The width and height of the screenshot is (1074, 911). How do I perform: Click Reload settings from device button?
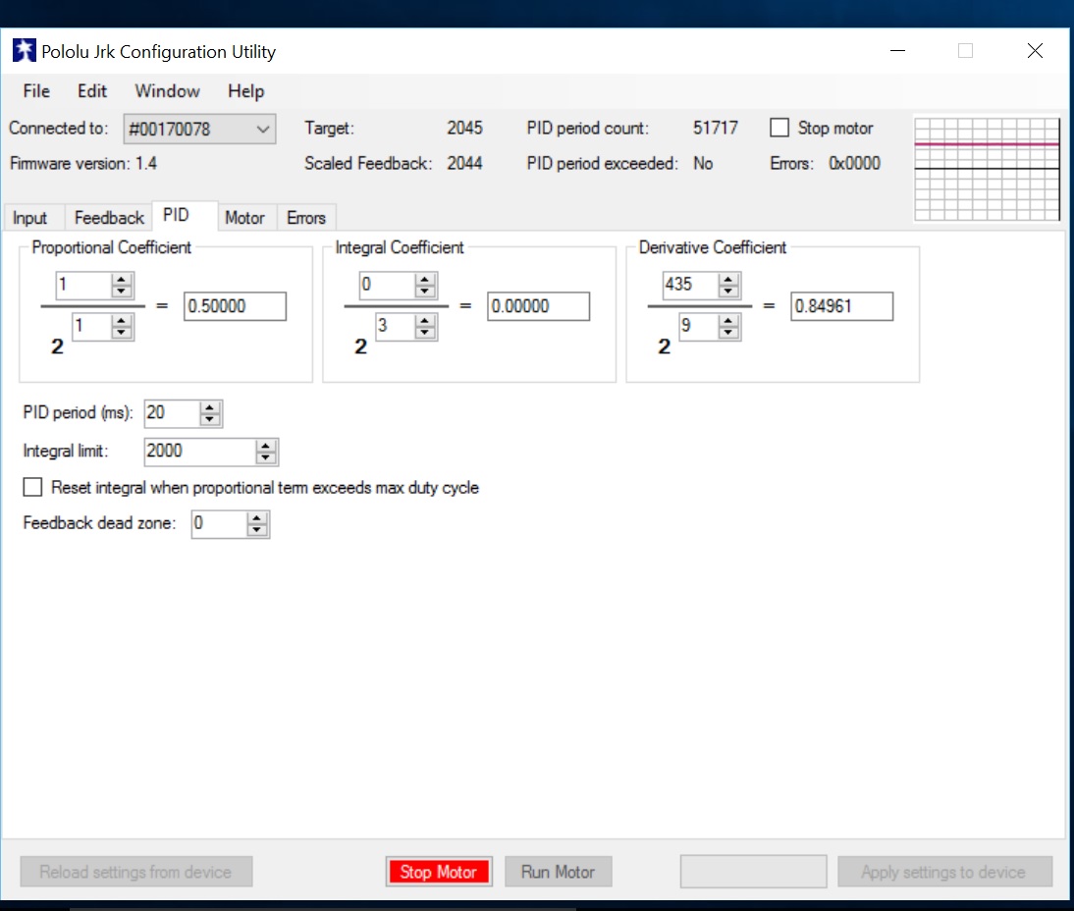(135, 872)
